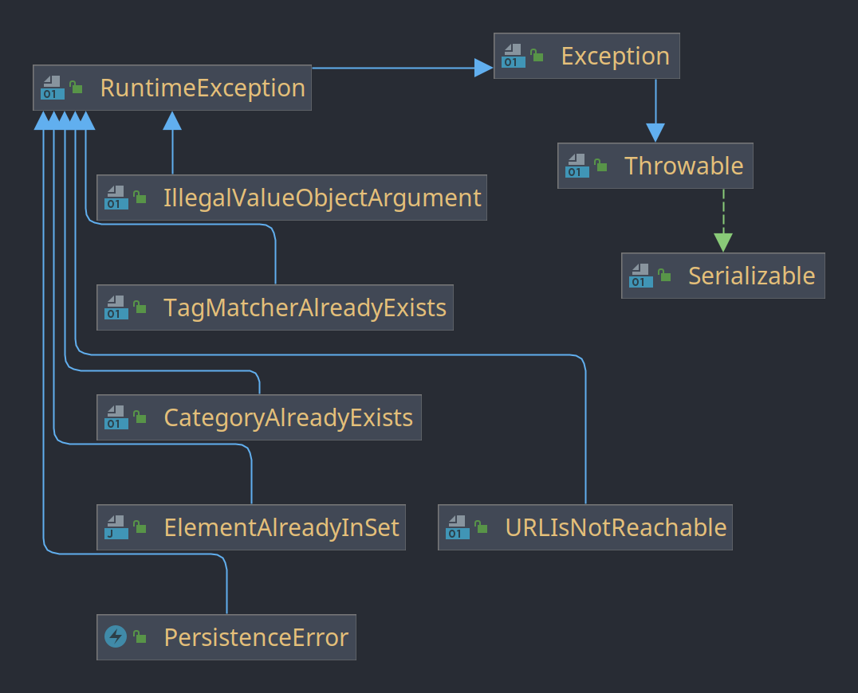Select the ElementAlreadyInSet node label

(281, 527)
